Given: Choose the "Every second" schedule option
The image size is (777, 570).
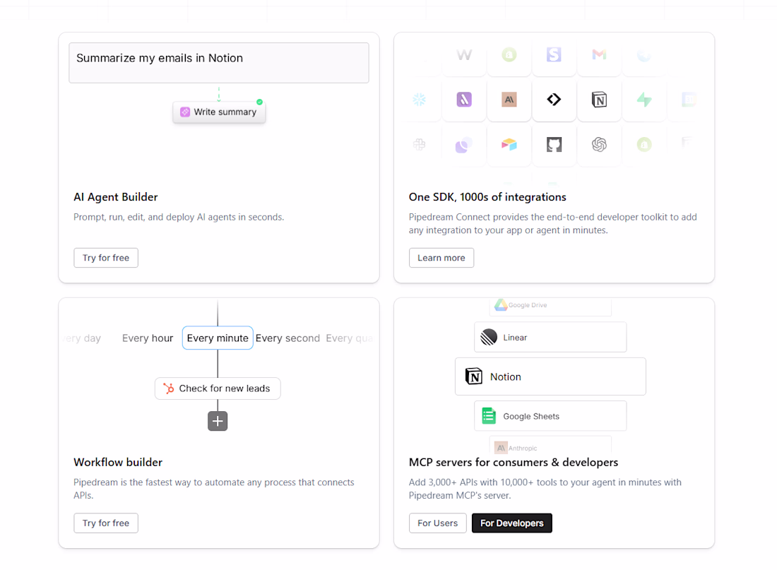Looking at the screenshot, I should (x=287, y=338).
